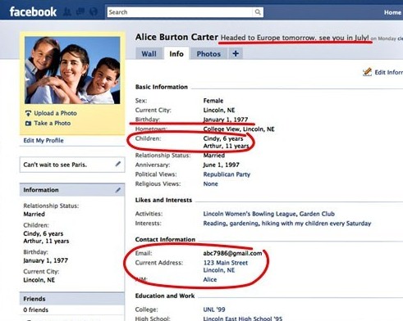
Task: Add a new tab with plus
Action: click(x=236, y=54)
